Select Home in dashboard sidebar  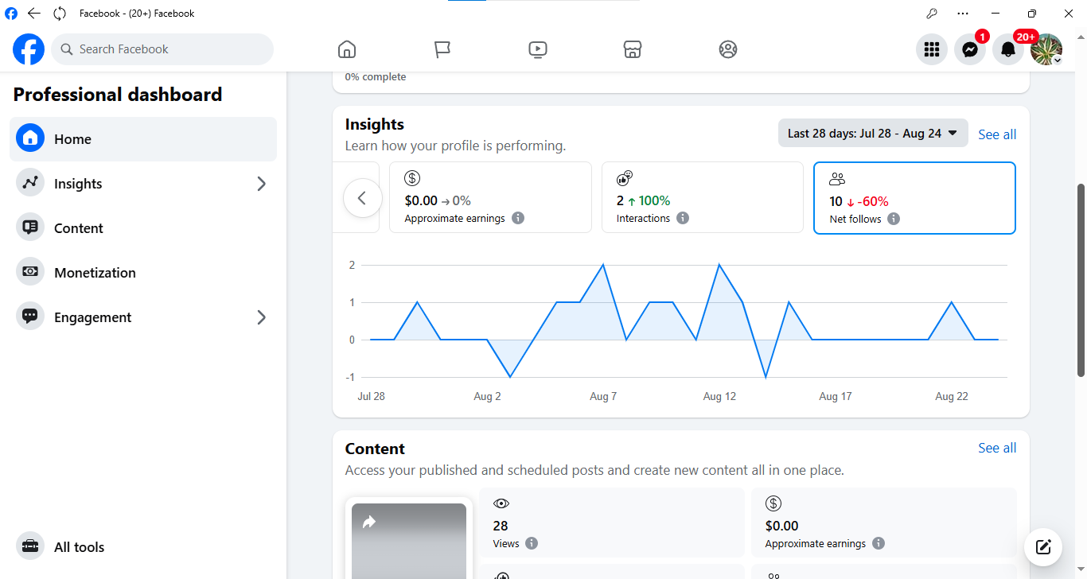143,139
